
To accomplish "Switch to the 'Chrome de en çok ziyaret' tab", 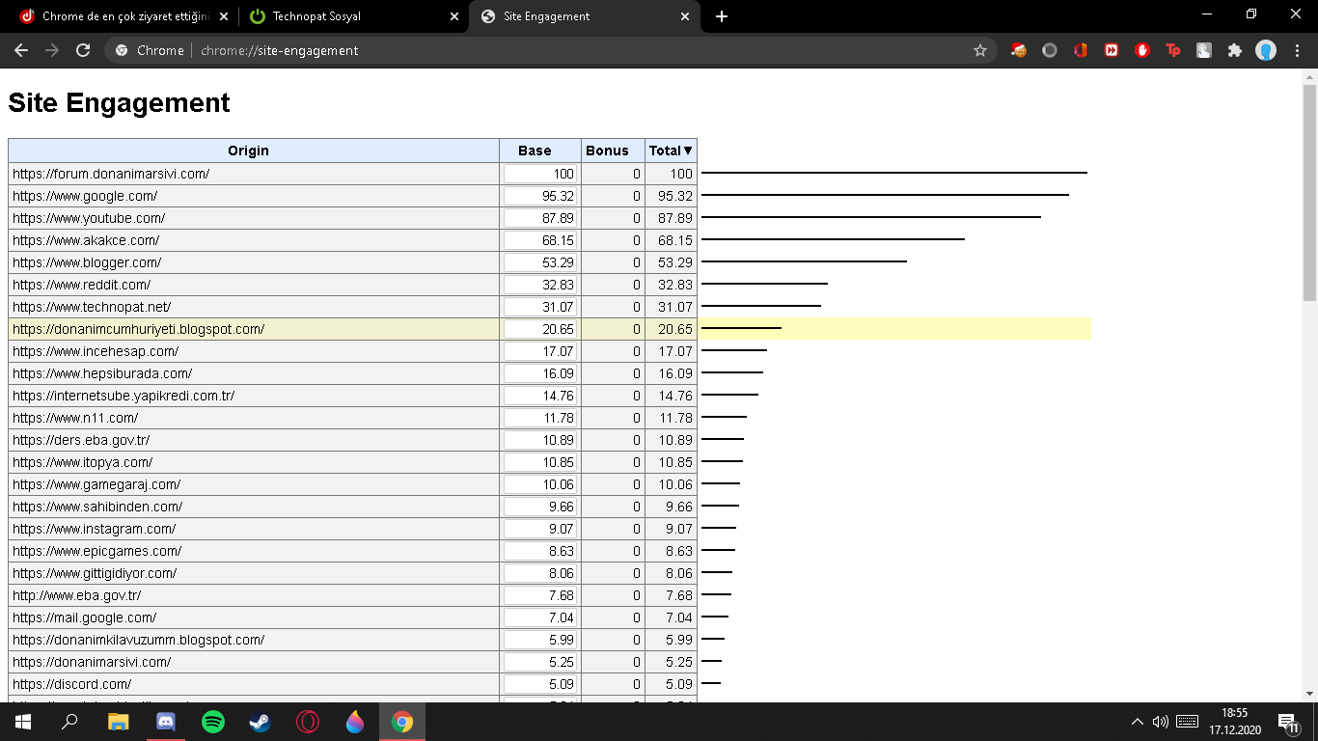I will point(123,16).
